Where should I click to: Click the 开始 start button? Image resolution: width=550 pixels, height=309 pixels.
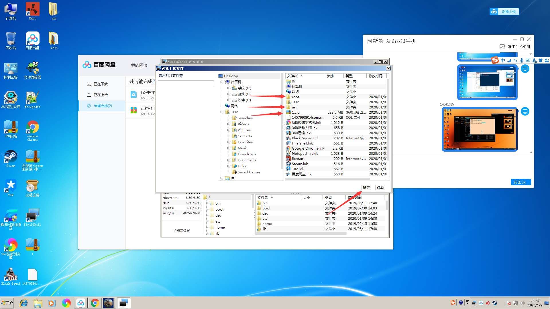pos(7,303)
